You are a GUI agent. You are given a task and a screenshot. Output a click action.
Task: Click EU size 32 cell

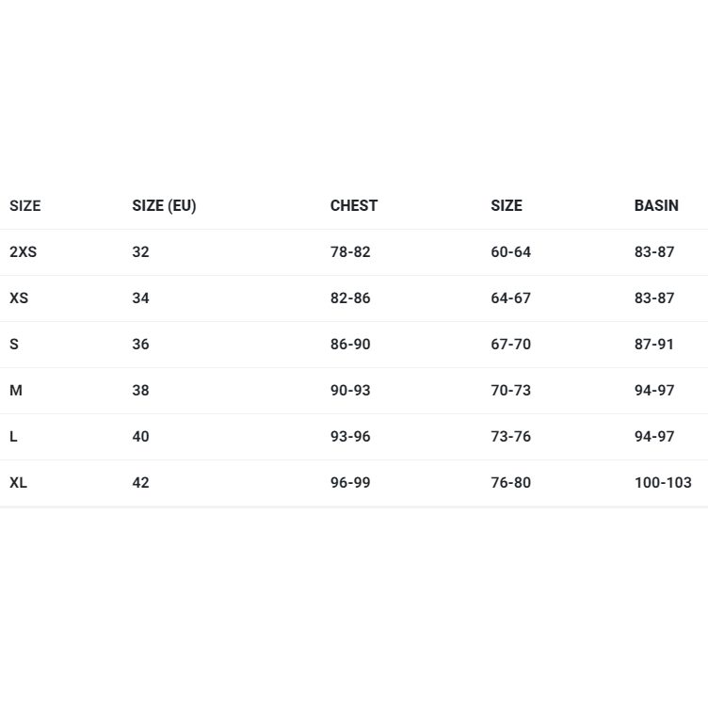(140, 251)
